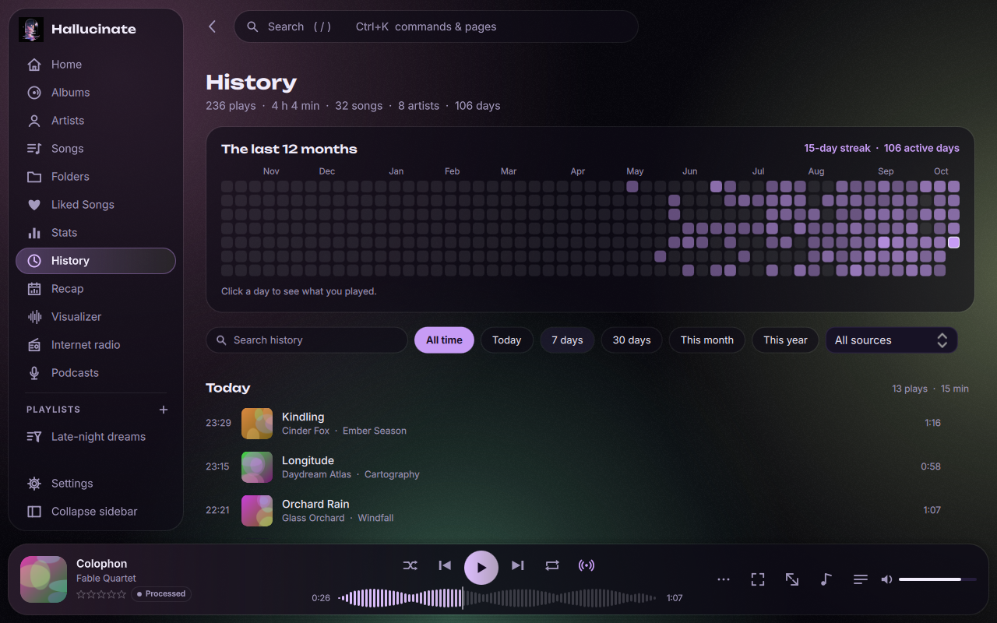Open lyrics with the music note icon

click(826, 579)
